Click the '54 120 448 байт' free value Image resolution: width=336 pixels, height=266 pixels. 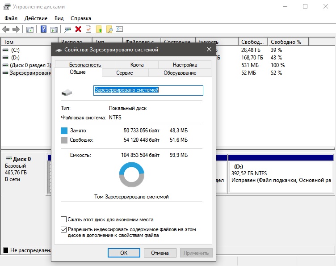(x=142, y=140)
